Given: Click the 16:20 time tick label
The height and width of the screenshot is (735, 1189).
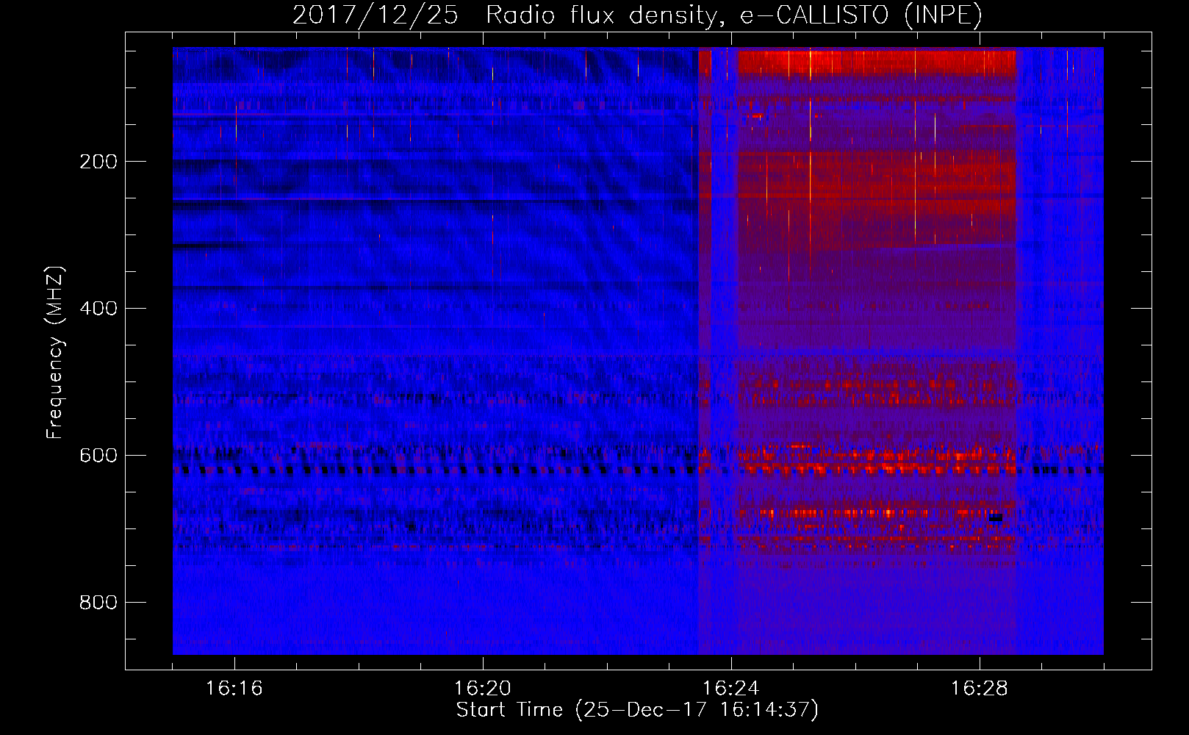Looking at the screenshot, I should click(483, 689).
